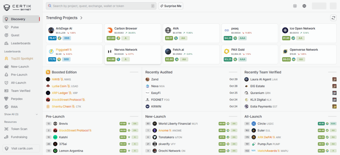340x155 pixels.
Task: Go to Quest in the sidebar
Action: click(15, 35)
